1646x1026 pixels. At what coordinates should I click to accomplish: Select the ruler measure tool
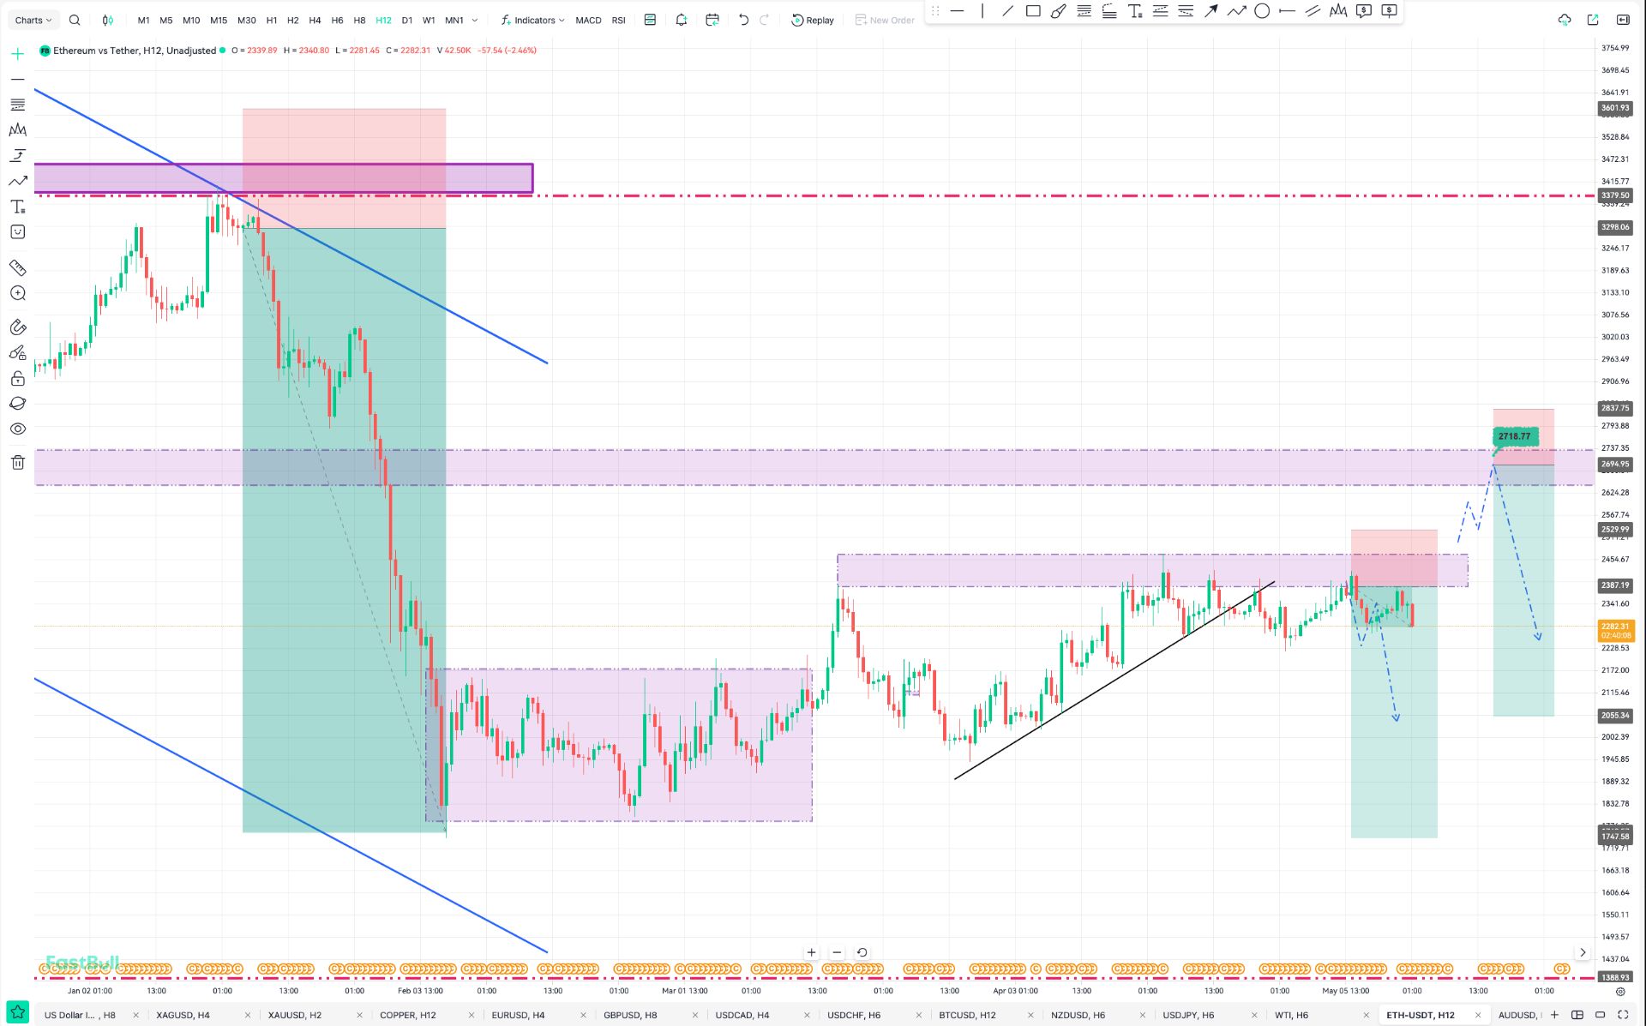[17, 267]
